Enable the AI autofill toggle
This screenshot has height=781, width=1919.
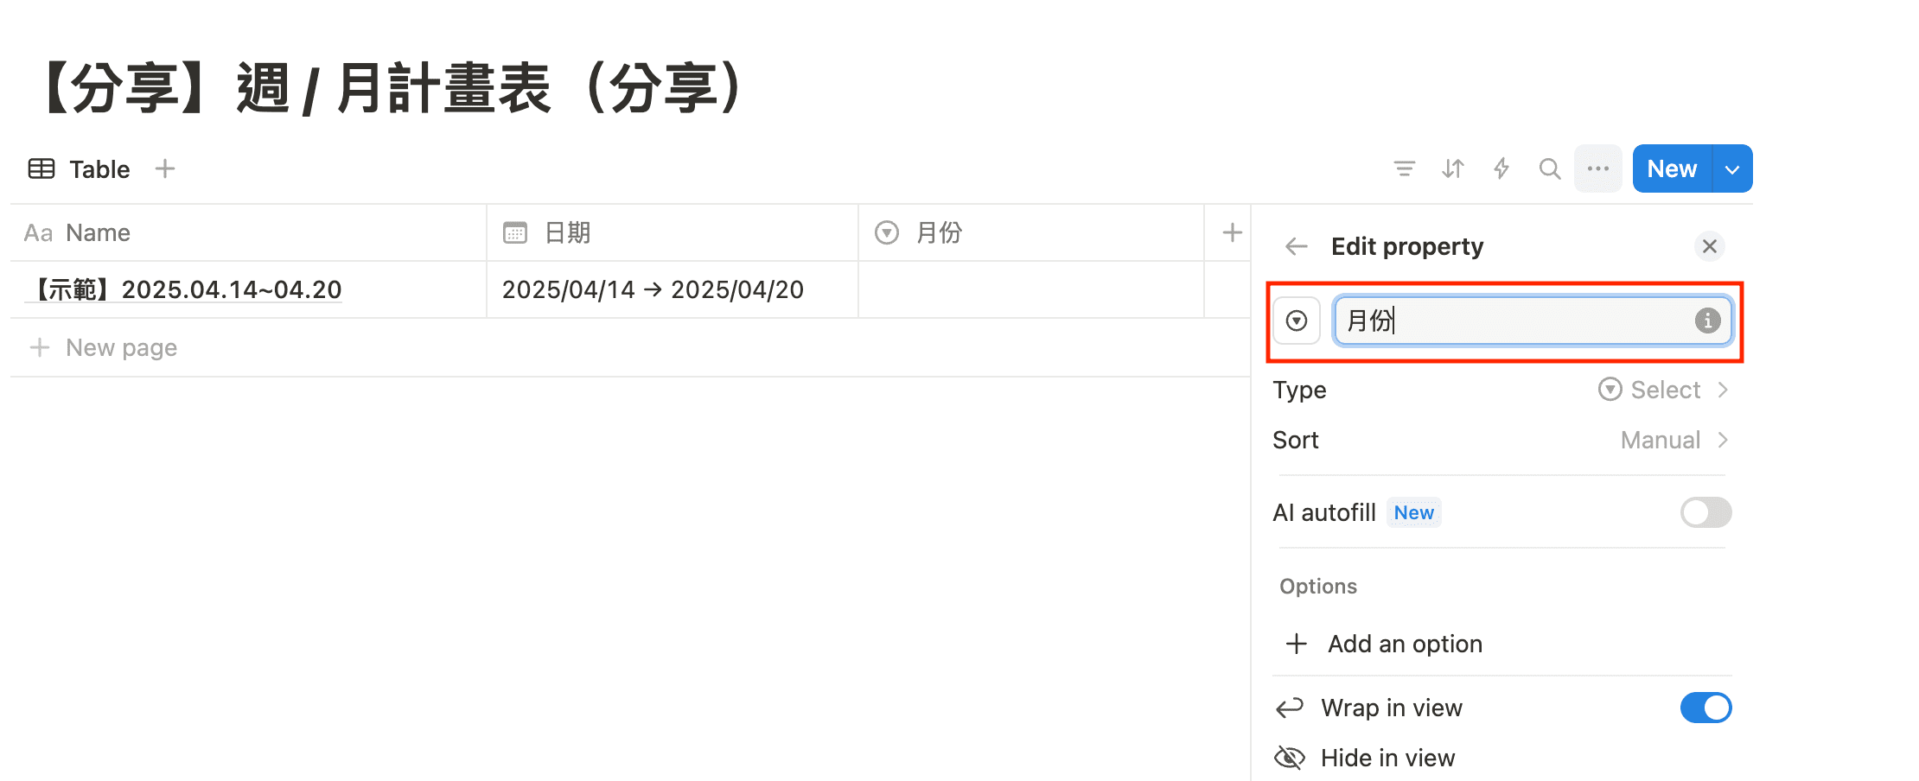click(1705, 512)
